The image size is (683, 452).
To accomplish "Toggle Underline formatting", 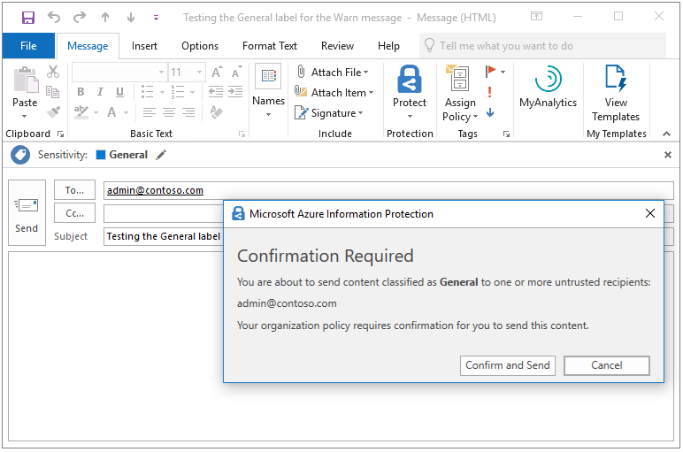I will [119, 92].
